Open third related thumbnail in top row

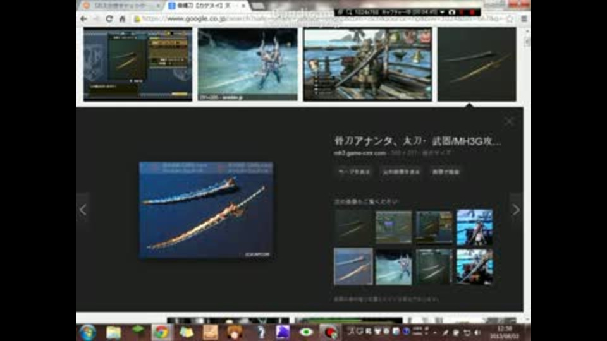[434, 227]
